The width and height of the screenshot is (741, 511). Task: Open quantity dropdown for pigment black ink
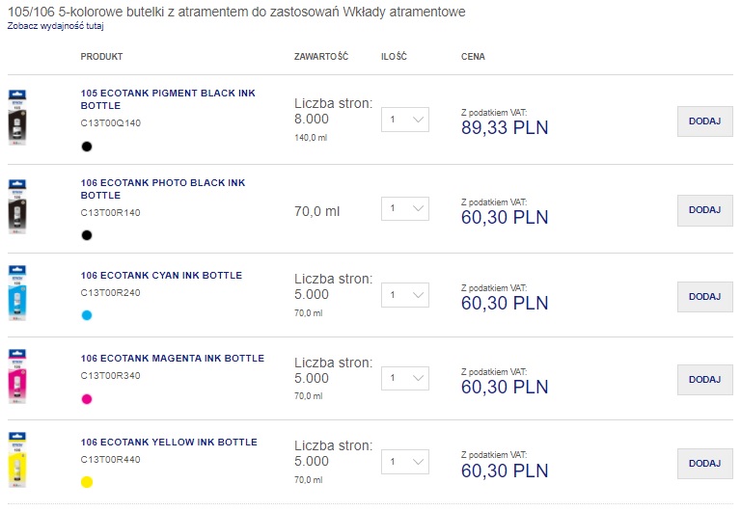[x=405, y=120]
